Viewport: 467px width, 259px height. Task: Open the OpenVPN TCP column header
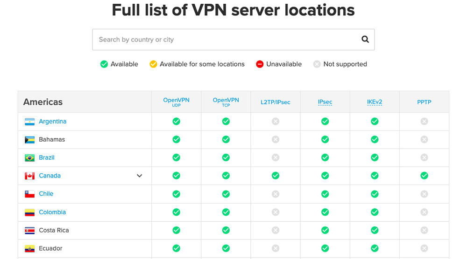click(226, 102)
